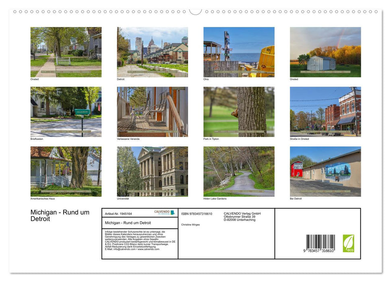Select the Straße in Onsted street photo

click(x=325, y=111)
